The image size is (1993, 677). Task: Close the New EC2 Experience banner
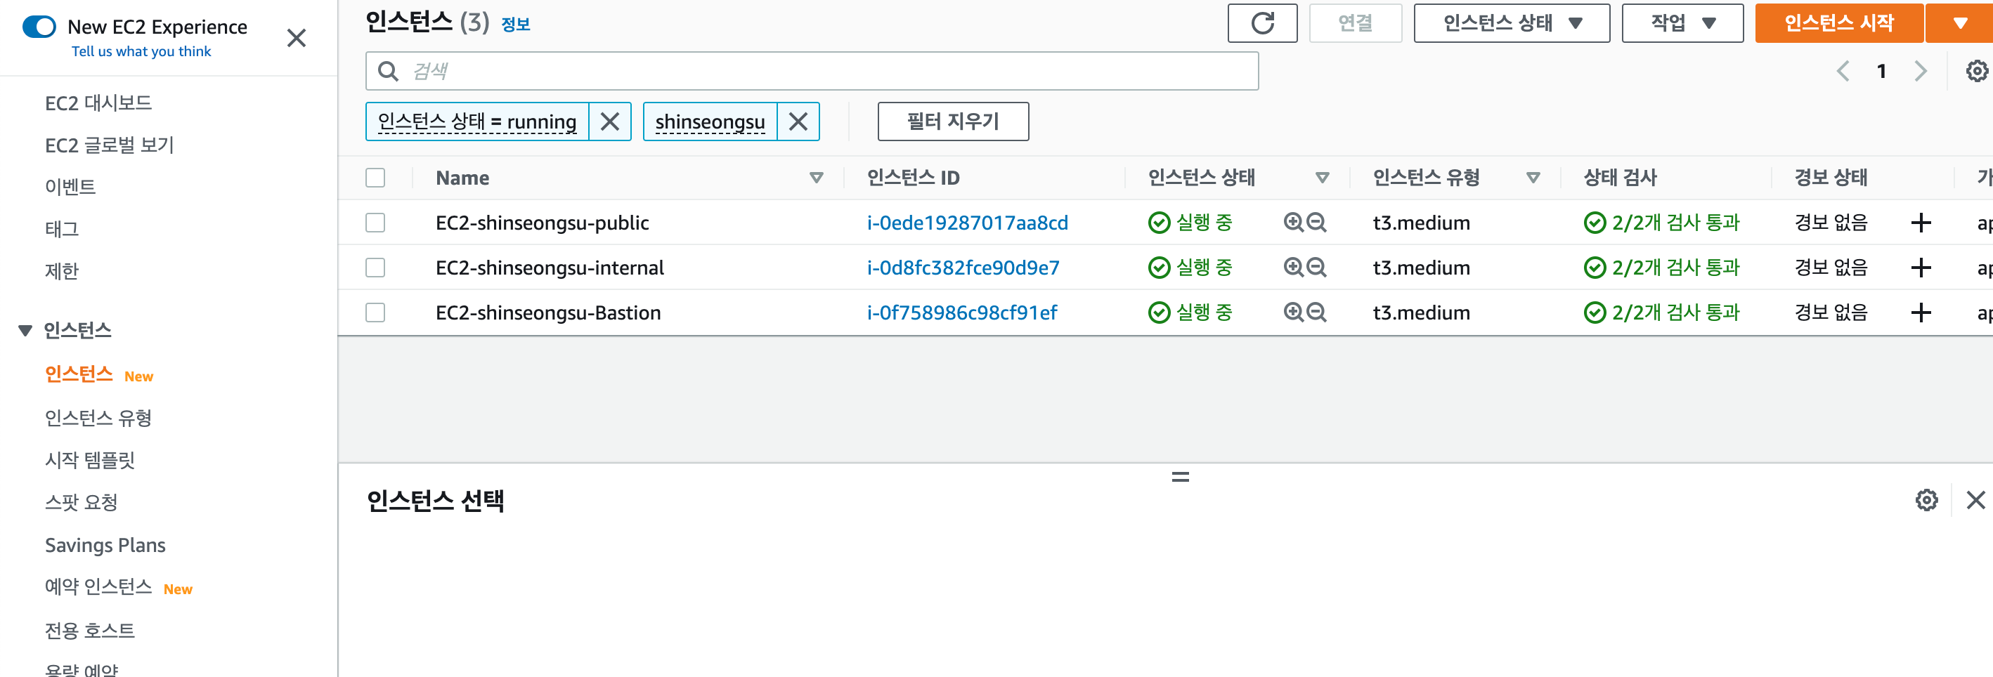tap(297, 38)
